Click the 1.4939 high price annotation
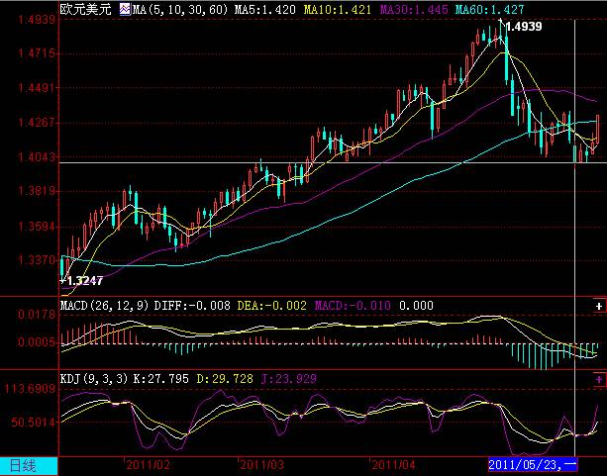The width and height of the screenshot is (607, 476). [524, 27]
